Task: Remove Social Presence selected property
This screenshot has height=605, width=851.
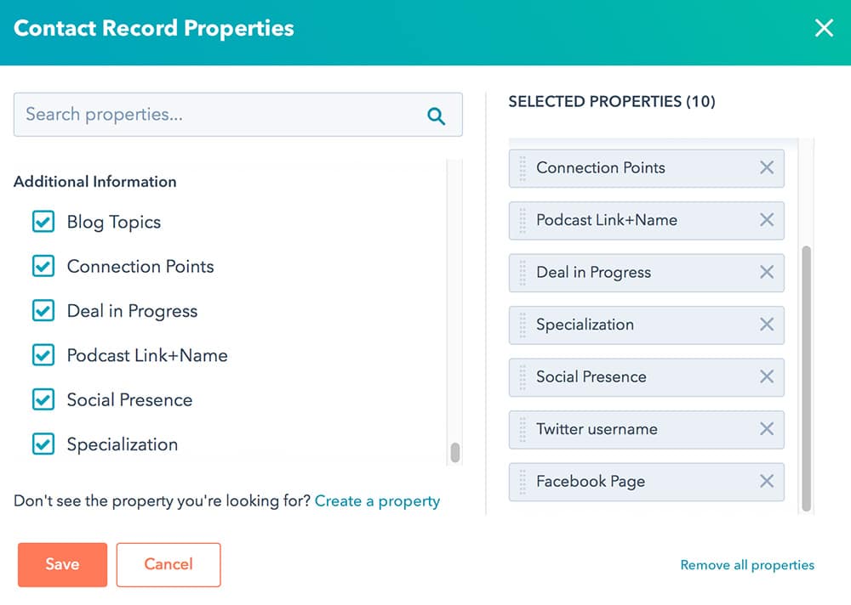Action: coord(766,377)
